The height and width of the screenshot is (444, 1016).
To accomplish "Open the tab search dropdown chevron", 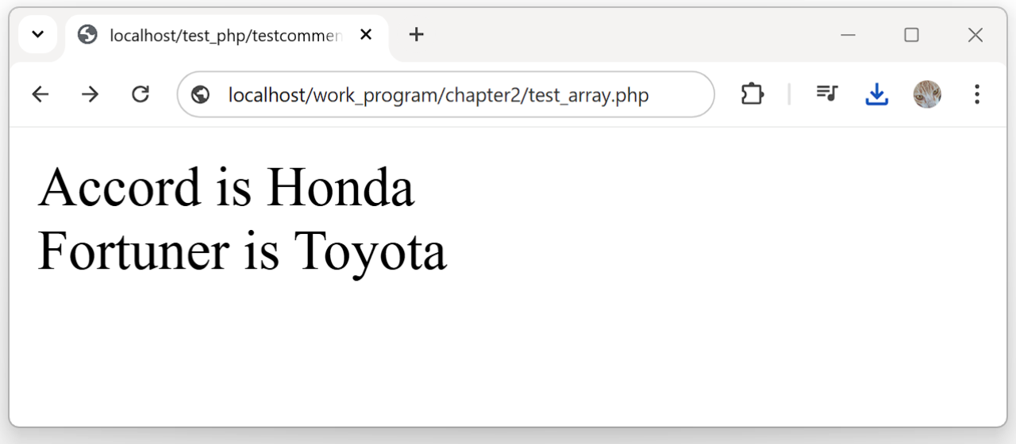I will pyautogui.click(x=37, y=35).
